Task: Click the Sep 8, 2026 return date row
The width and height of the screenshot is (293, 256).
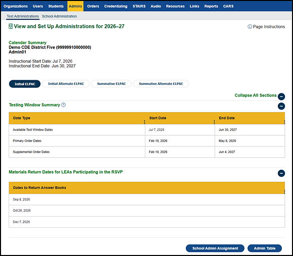Action: tap(147, 199)
